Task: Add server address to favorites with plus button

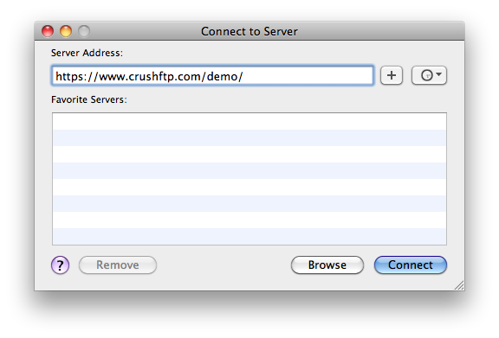Action: point(392,75)
